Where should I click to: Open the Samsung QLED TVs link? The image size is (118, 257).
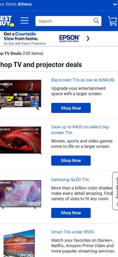pyautogui.click(x=70, y=180)
